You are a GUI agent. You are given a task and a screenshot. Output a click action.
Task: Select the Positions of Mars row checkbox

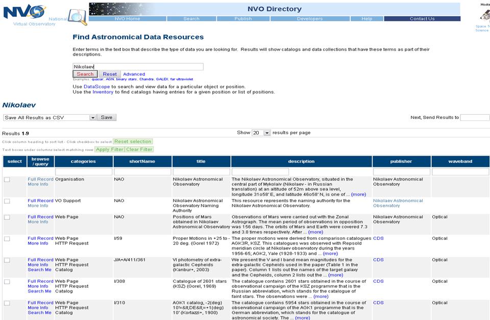(x=7, y=217)
